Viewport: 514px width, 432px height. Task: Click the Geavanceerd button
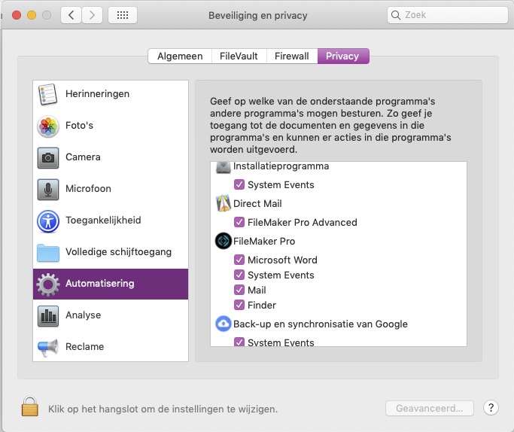(430, 409)
